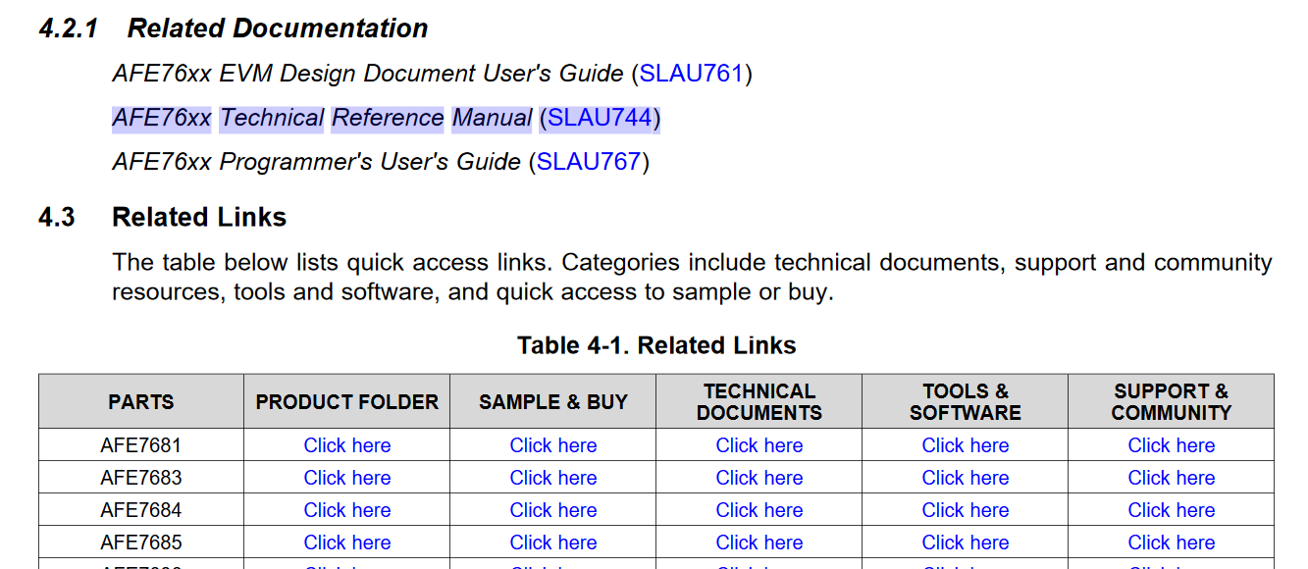Click the SUPPORT & COMMUNITY column header

point(1172,402)
